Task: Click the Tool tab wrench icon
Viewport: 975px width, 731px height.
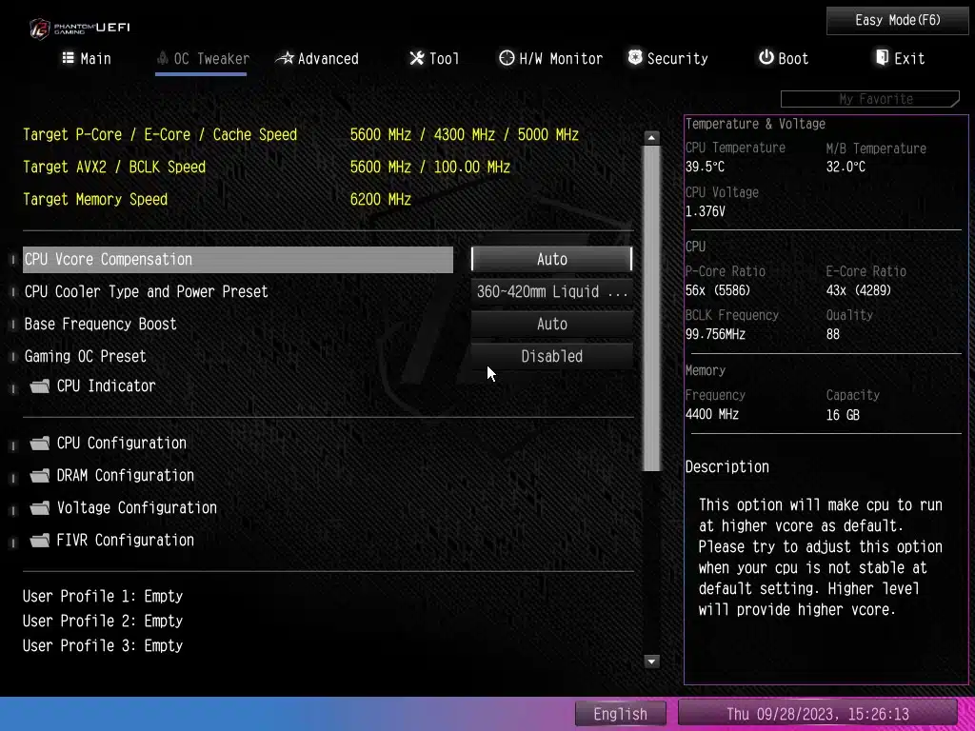Action: click(x=416, y=58)
